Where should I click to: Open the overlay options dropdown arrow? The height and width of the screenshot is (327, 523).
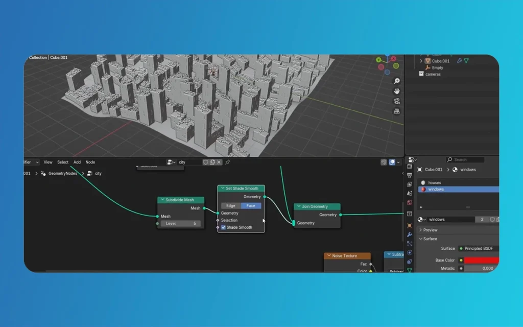coord(398,162)
